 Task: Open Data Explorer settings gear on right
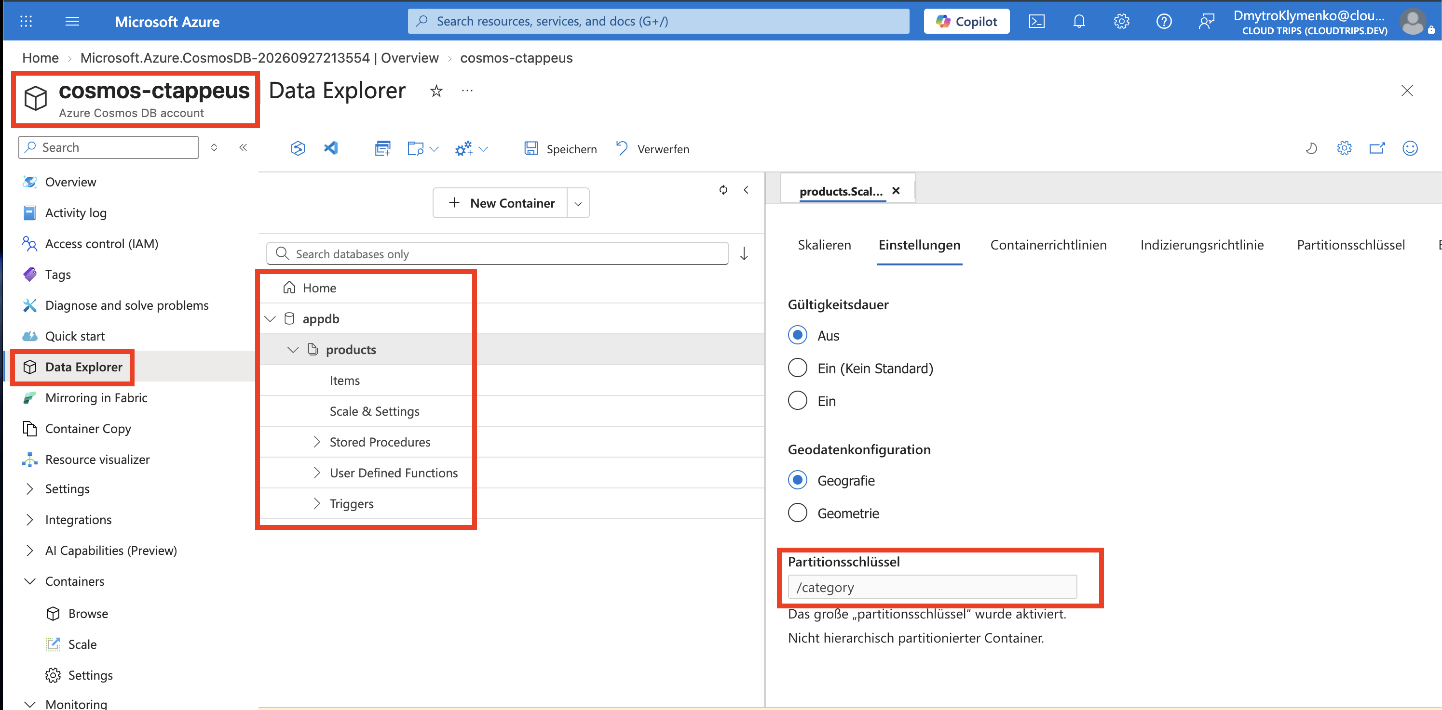[1344, 148]
